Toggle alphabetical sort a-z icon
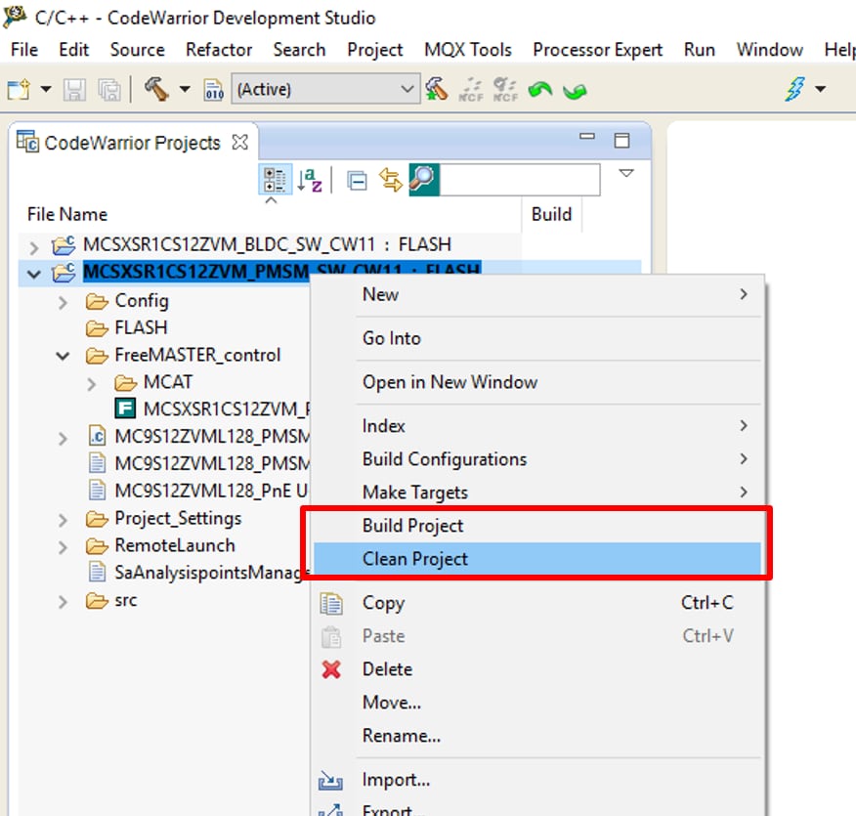This screenshot has width=856, height=816. [310, 180]
